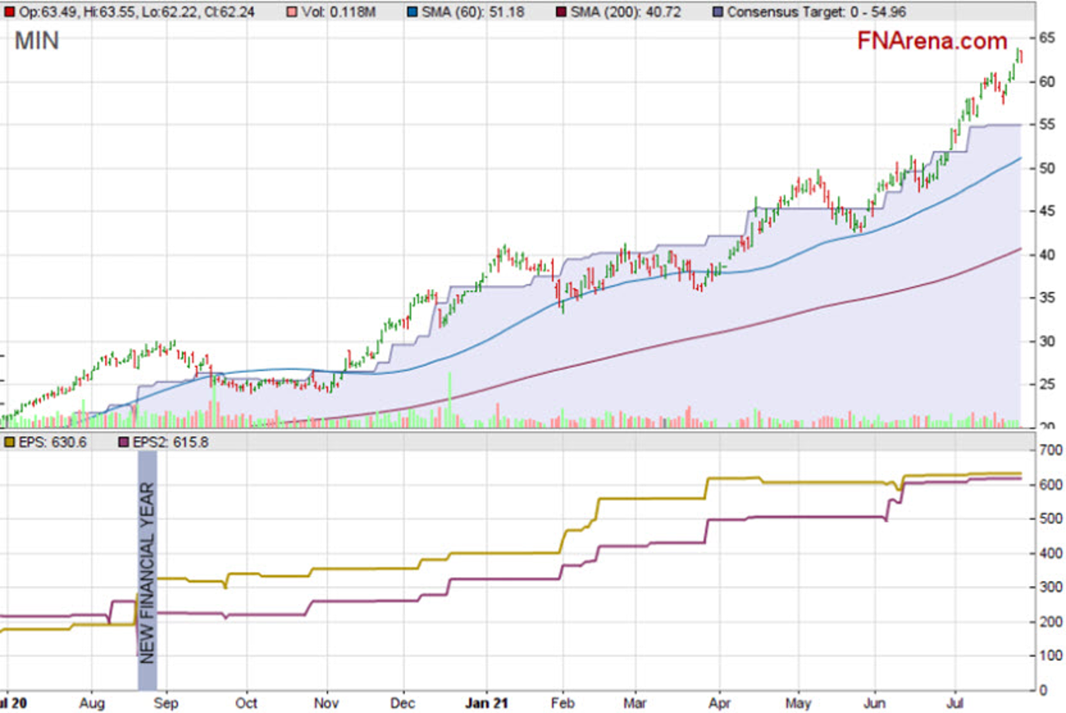Viewport: 1066px width, 713px height.
Task: Click the red OHLC price legend swatch
Action: click(10, 12)
